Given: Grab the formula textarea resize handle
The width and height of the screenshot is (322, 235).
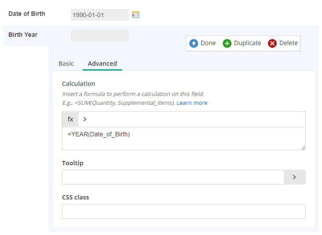Looking at the screenshot, I should pyautogui.click(x=303, y=148).
